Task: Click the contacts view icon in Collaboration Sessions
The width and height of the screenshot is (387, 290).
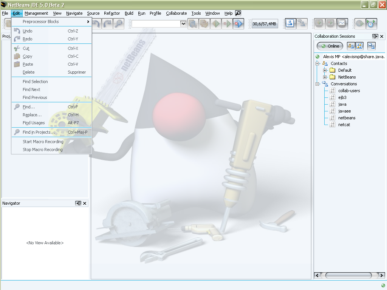Action: 351,46
